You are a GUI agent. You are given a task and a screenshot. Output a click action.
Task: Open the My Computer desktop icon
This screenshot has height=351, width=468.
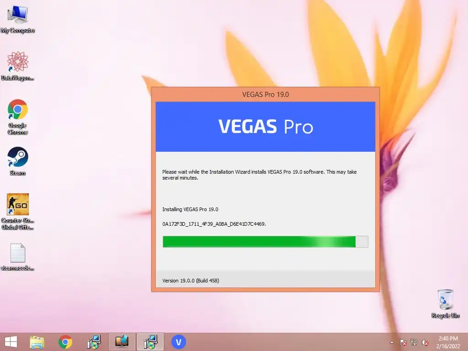18,18
